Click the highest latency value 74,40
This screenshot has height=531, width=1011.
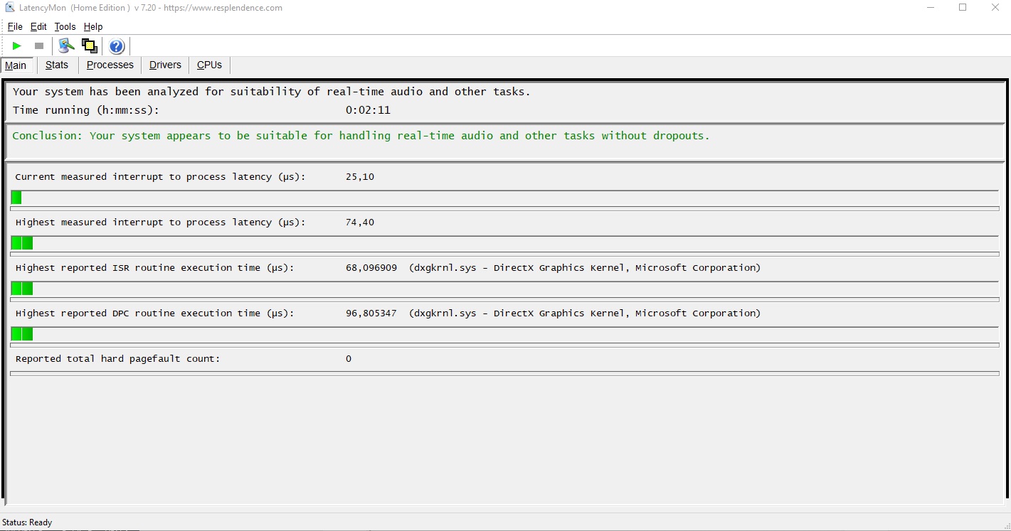[x=360, y=222]
